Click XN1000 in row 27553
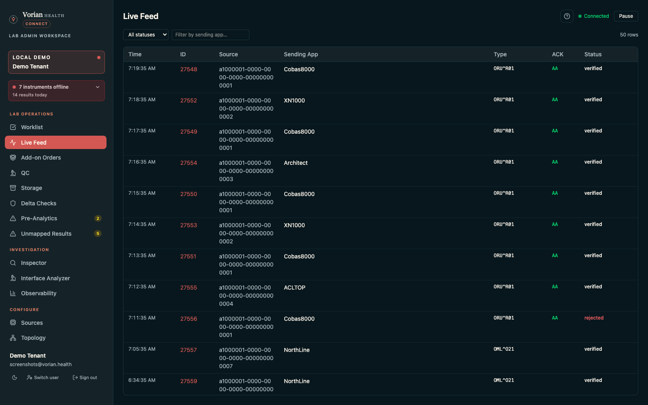Image resolution: width=648 pixels, height=405 pixels. (x=294, y=225)
